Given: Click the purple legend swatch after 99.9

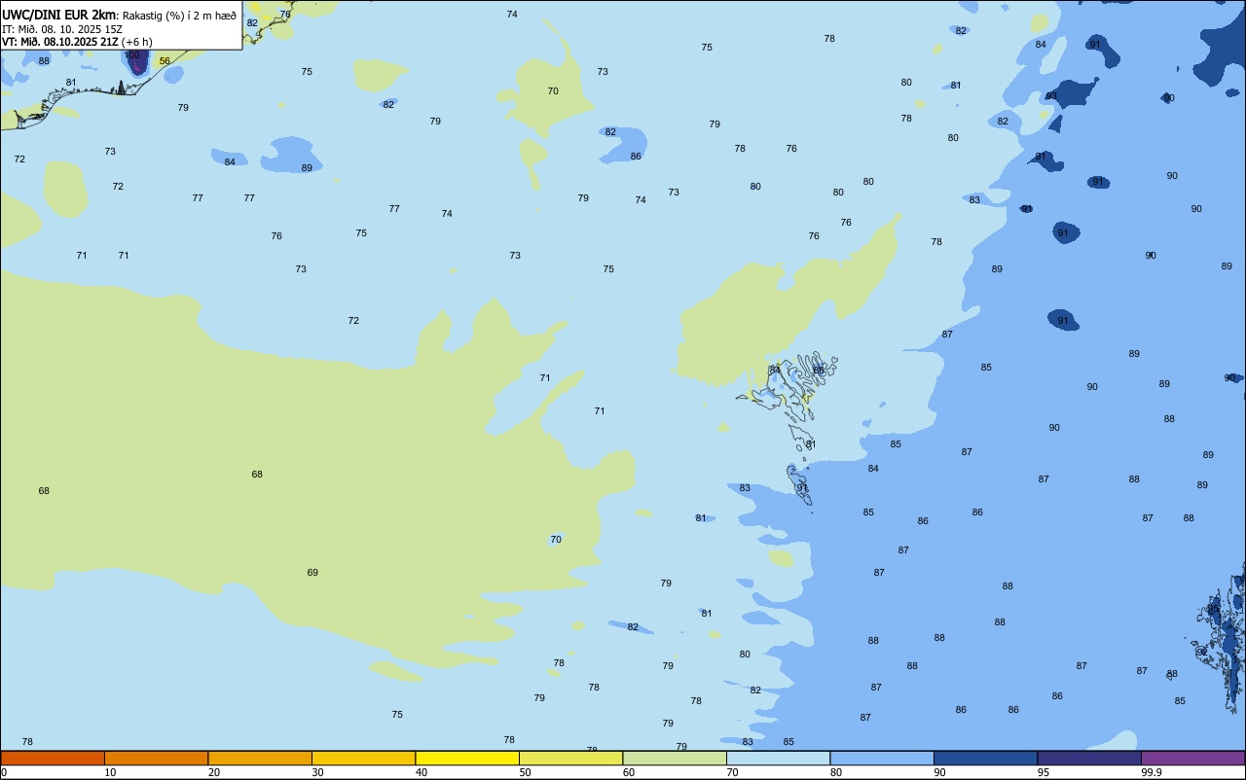Looking at the screenshot, I should click(x=1192, y=758).
